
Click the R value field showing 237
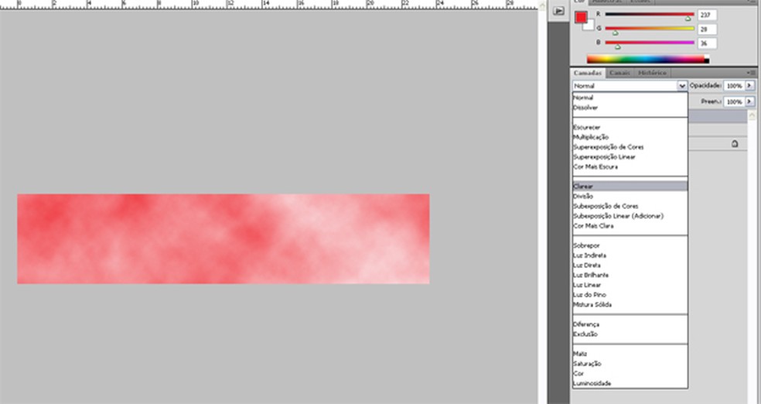[x=707, y=15]
